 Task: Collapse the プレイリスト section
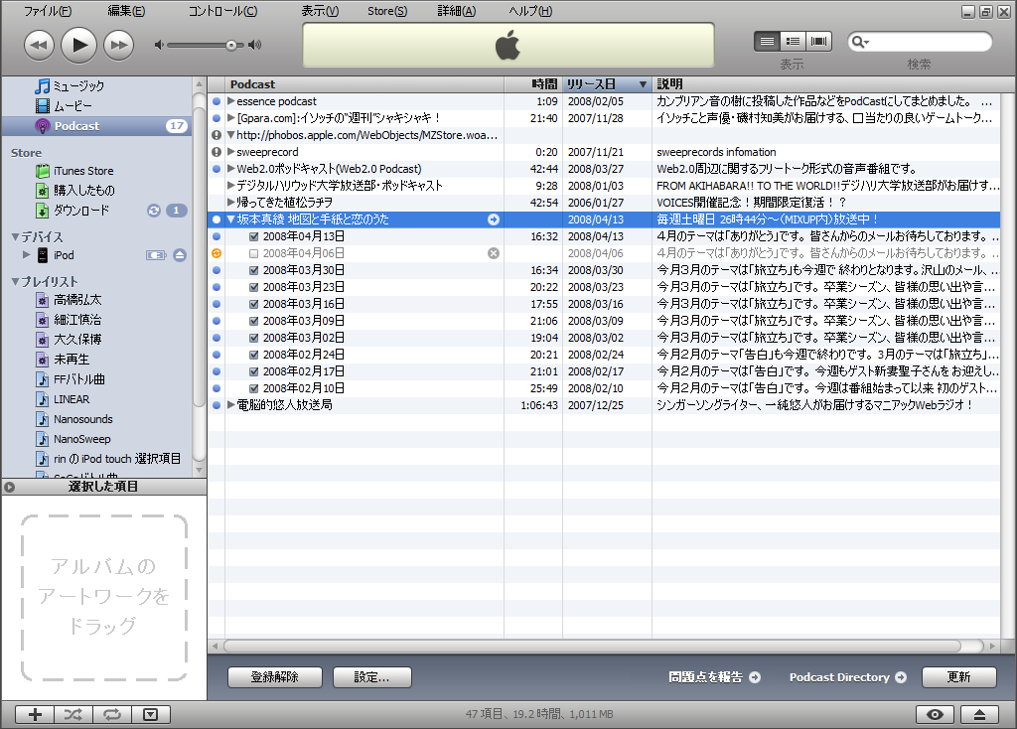coord(15,281)
